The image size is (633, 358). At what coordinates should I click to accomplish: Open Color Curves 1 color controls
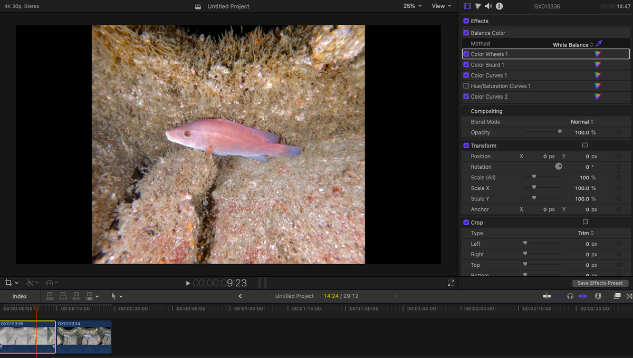(x=597, y=75)
